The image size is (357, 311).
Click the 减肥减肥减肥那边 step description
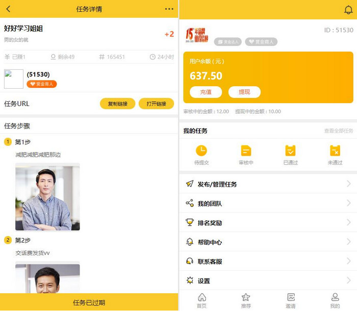38,155
